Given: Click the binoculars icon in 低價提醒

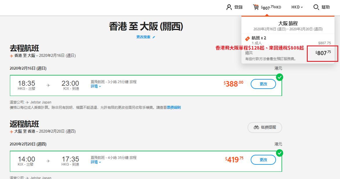Looking at the screenshot, I should (x=256, y=127).
